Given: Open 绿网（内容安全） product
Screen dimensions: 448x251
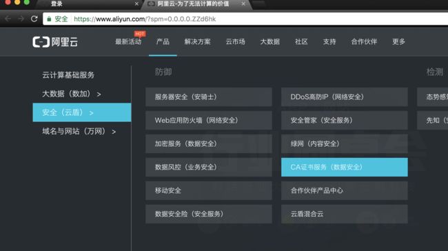Looking at the screenshot, I should pyautogui.click(x=345, y=144).
